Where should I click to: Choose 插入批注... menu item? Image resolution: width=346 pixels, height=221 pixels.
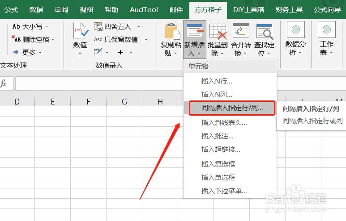230,136
